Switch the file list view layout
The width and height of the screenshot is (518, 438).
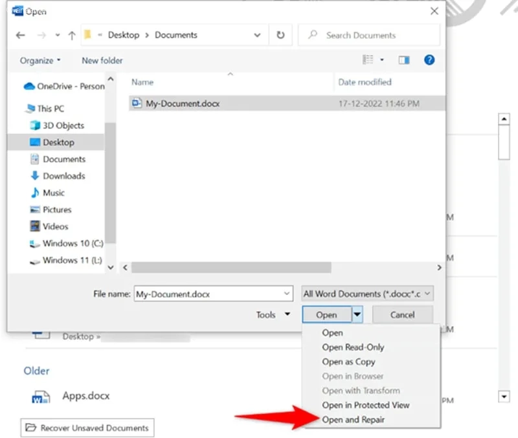(x=368, y=60)
